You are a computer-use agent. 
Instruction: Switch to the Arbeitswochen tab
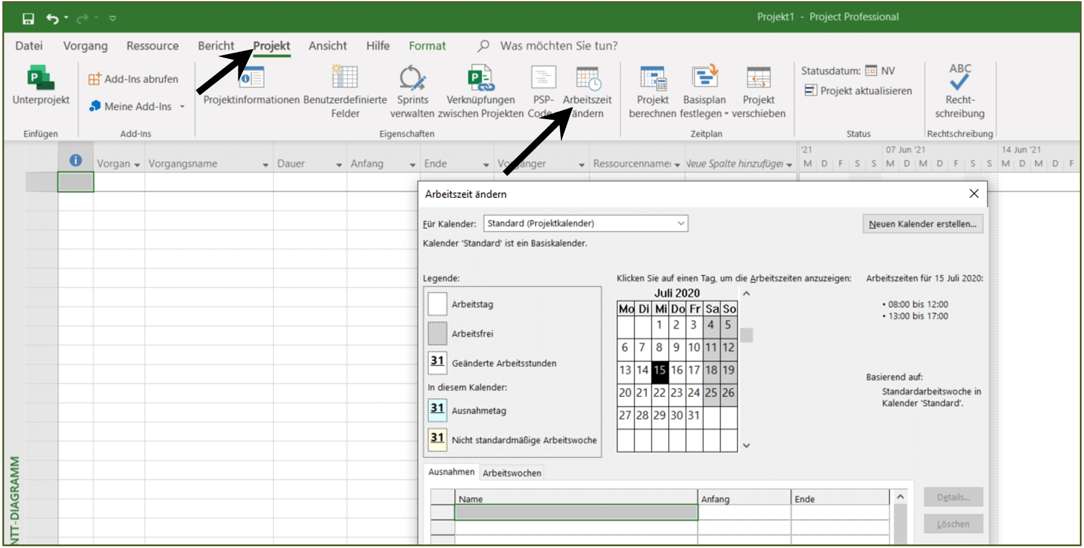coord(512,473)
